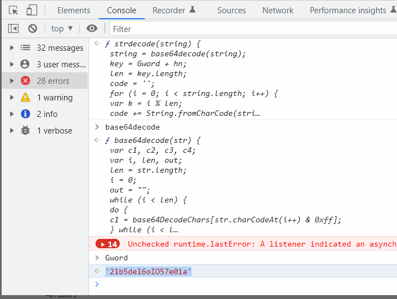Expand the 1 warning group arrow
This screenshot has width=397, height=299.
pos(12,98)
